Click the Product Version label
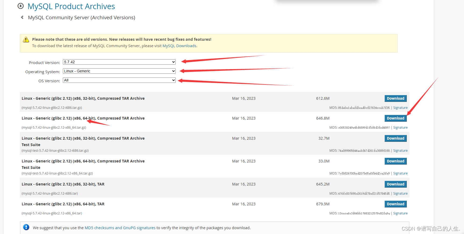This screenshot has height=234, width=464. [x=44, y=63]
